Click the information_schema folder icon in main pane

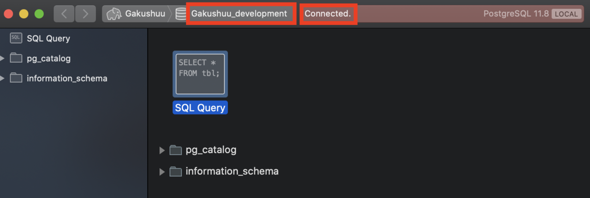[x=176, y=171]
